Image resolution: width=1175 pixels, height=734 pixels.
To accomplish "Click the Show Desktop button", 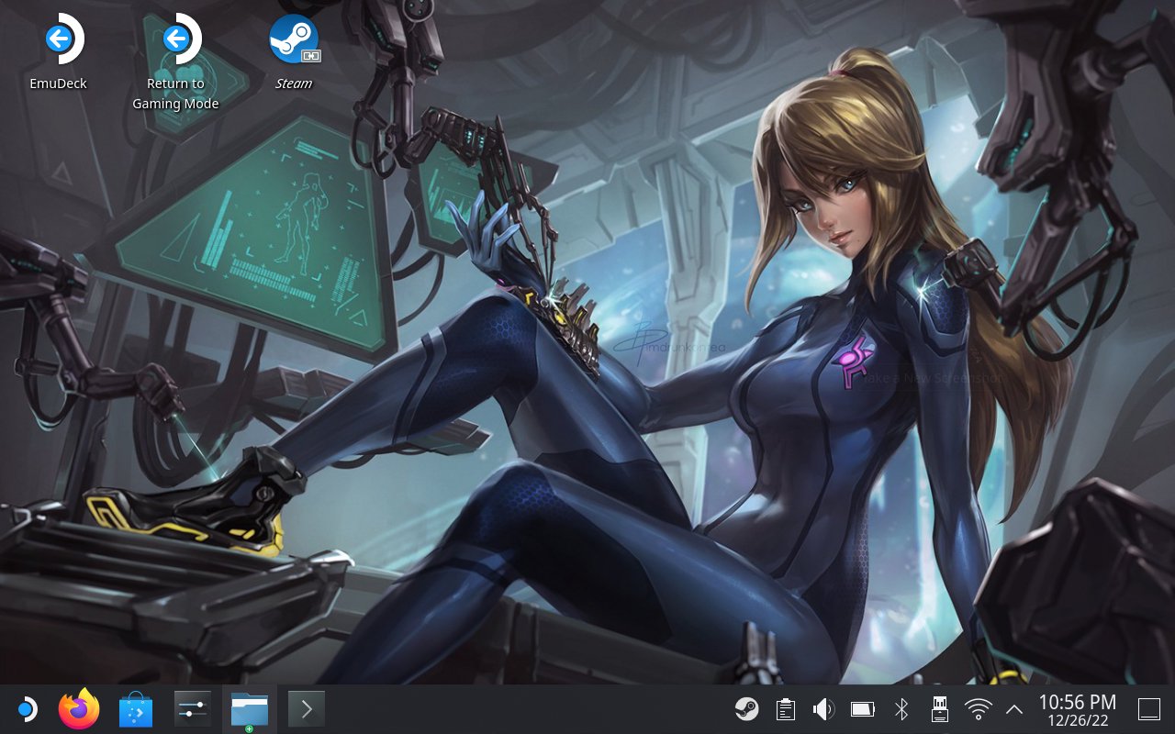I will point(1149,709).
